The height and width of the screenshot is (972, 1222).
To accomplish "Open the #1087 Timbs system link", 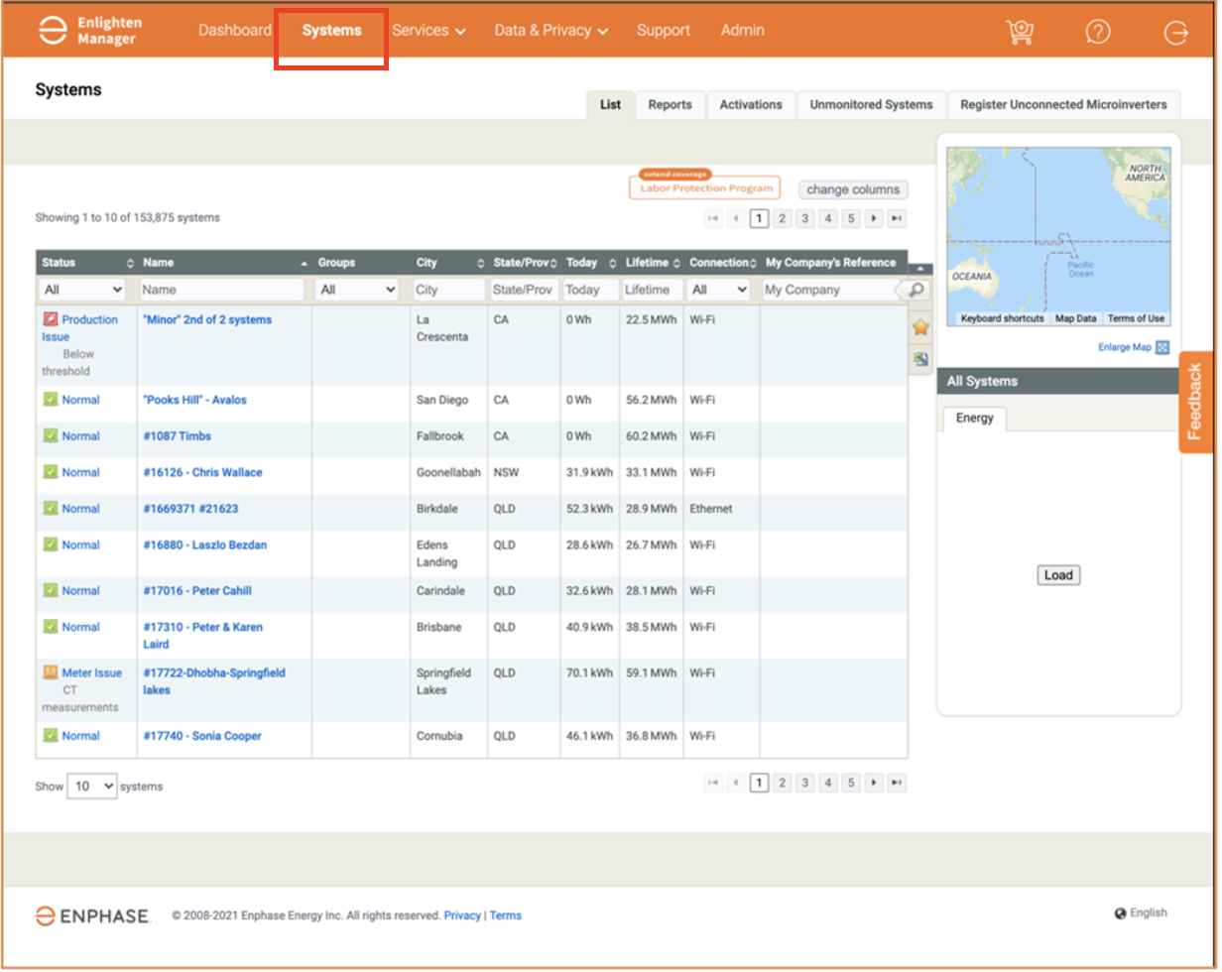I will coord(177,436).
